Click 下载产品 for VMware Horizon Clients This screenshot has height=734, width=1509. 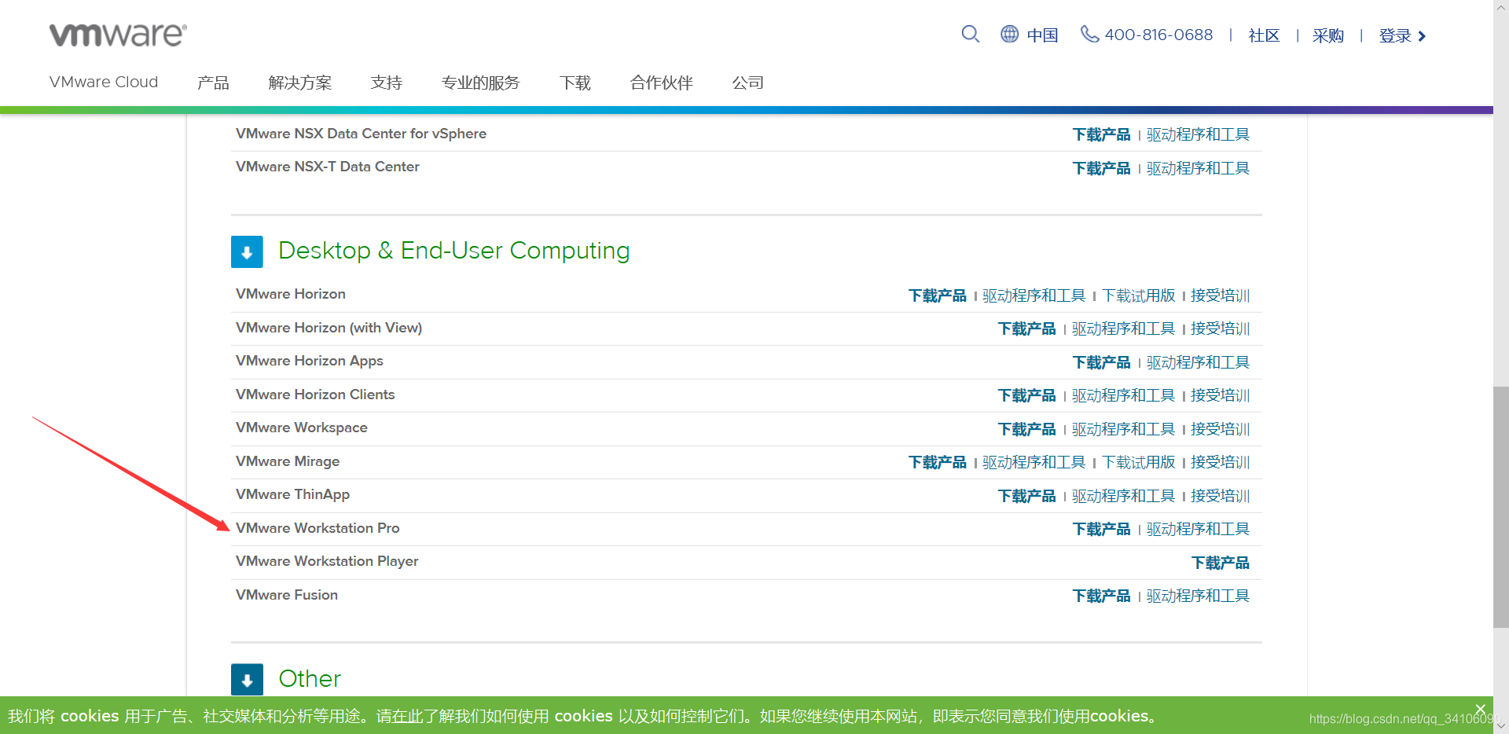click(x=1026, y=395)
